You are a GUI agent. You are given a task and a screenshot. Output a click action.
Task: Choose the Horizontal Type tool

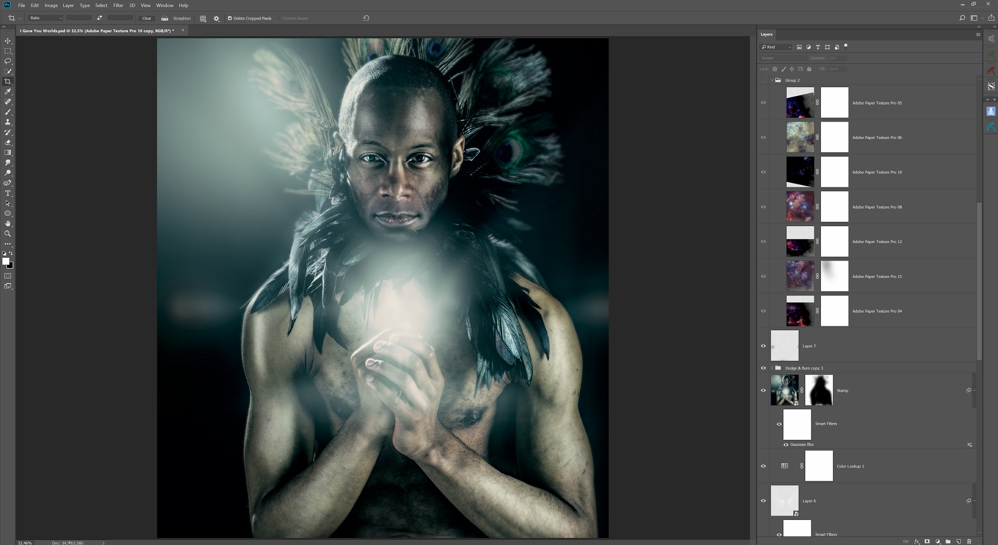click(x=8, y=193)
